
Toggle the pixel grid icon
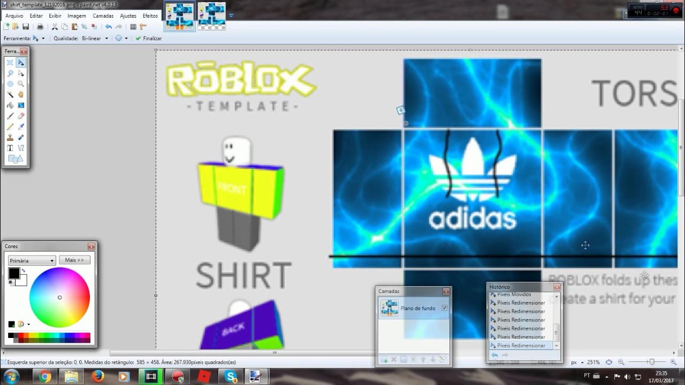click(133, 27)
